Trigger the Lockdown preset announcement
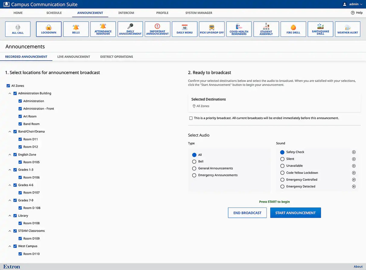 (x=49, y=29)
